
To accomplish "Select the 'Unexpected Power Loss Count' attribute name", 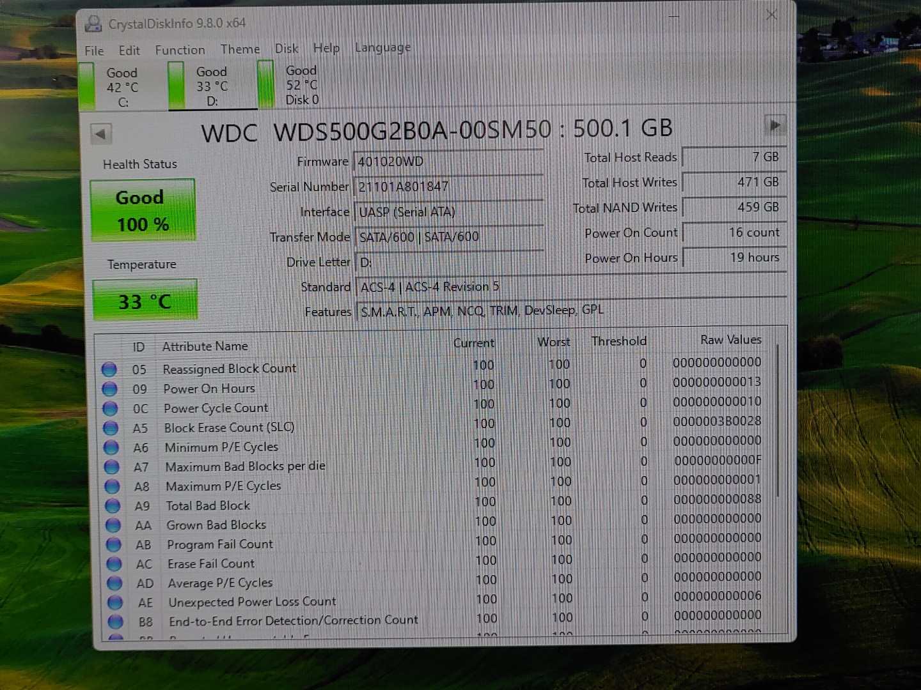I will coord(252,602).
